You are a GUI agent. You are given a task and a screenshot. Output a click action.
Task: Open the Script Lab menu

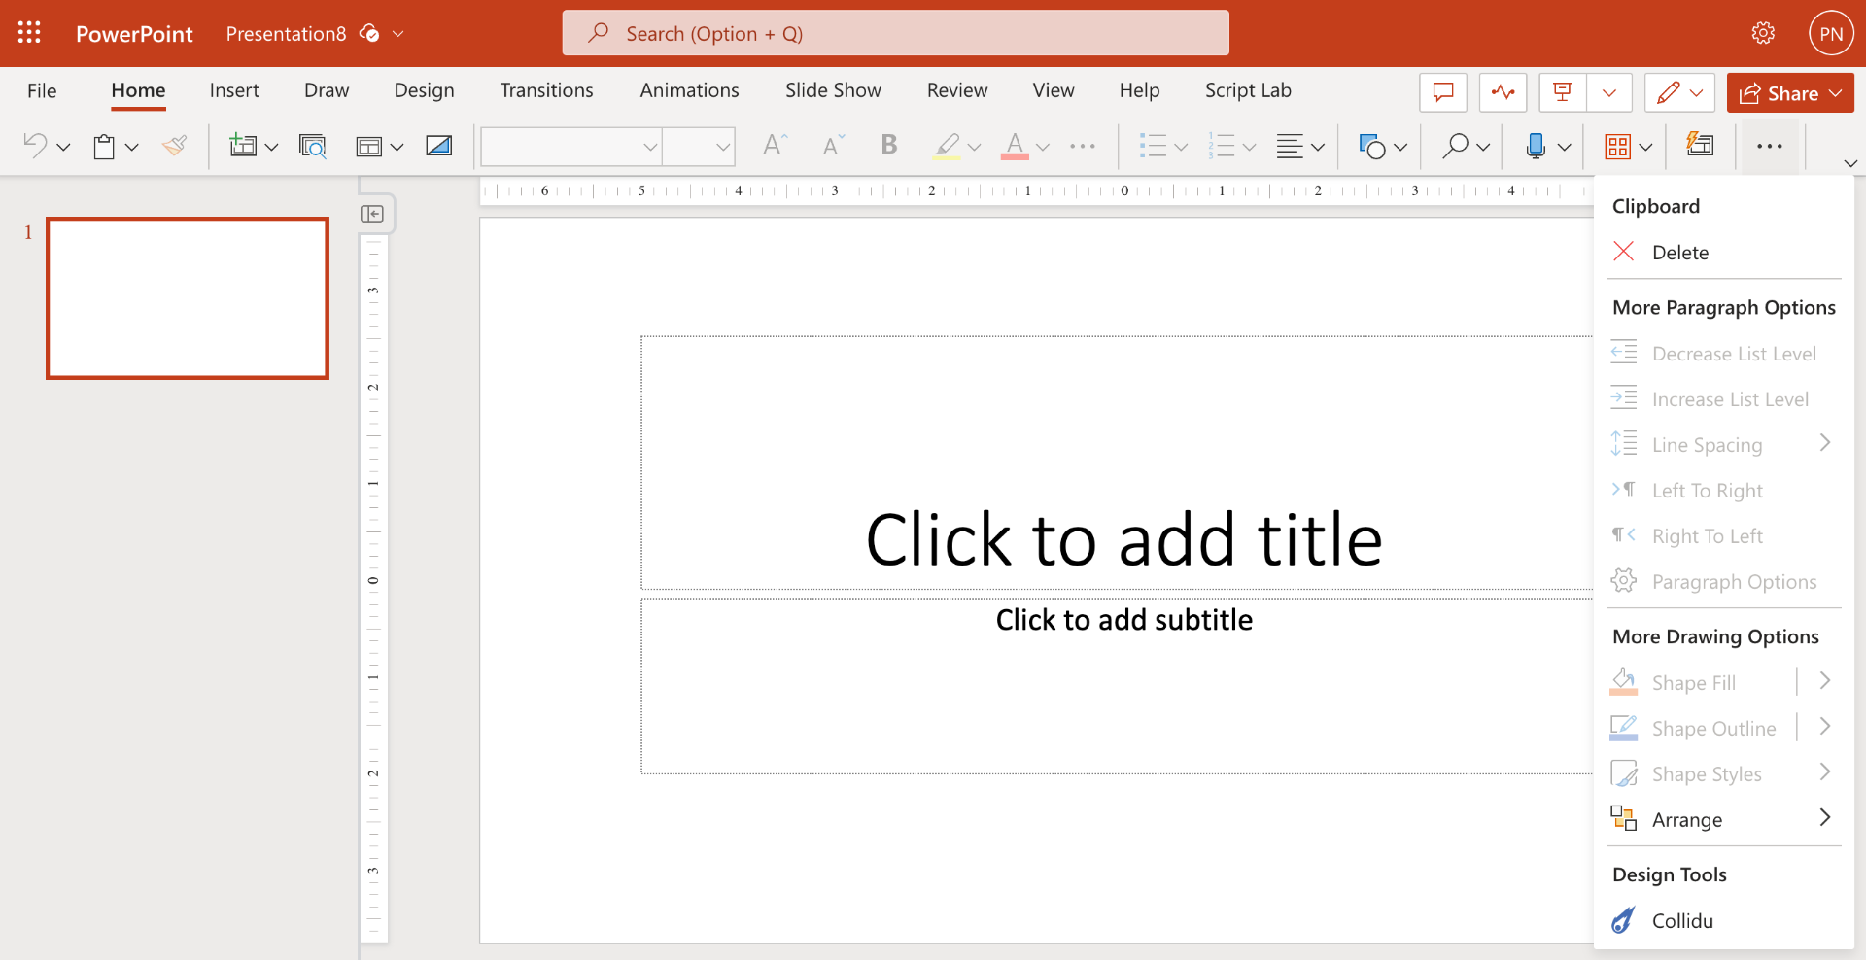click(1248, 90)
